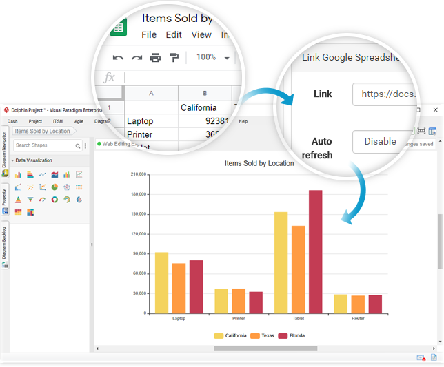Click the horizontal scrollbar thumb under chart

click(x=265, y=348)
